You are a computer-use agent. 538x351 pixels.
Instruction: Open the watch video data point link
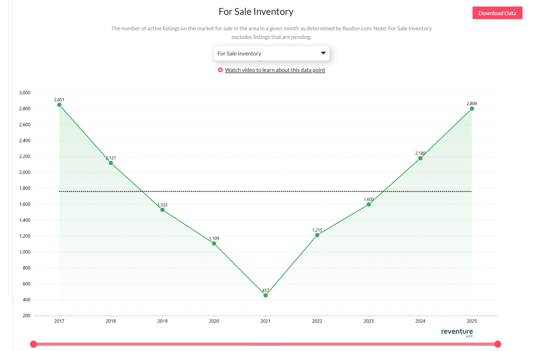pos(275,70)
